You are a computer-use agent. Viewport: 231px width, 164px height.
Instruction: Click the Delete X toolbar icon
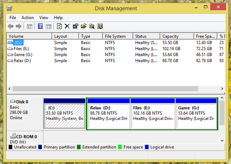point(67,26)
